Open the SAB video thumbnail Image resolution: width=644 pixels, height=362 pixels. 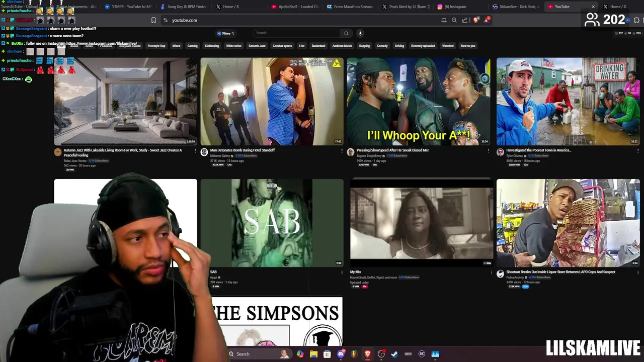[272, 223]
